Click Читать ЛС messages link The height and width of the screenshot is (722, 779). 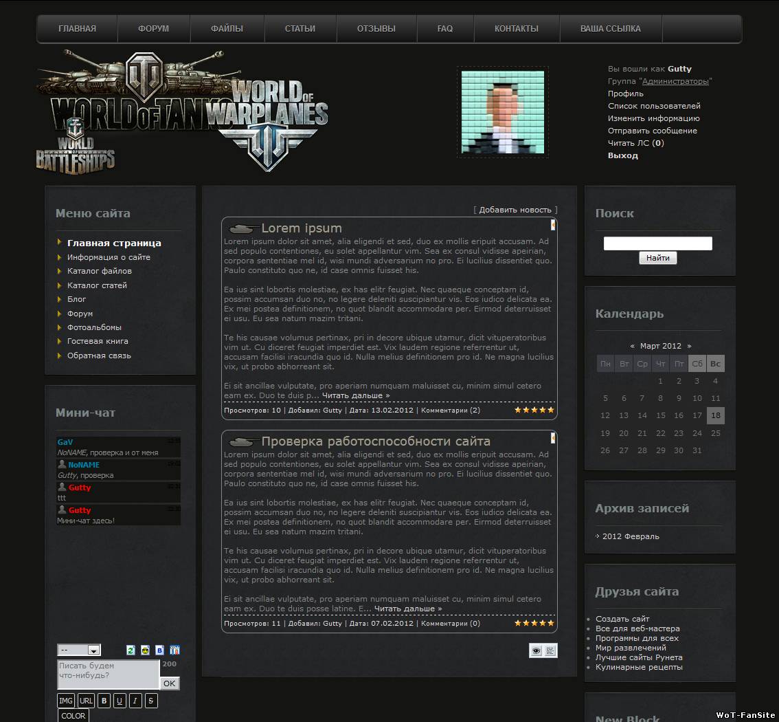[636, 143]
